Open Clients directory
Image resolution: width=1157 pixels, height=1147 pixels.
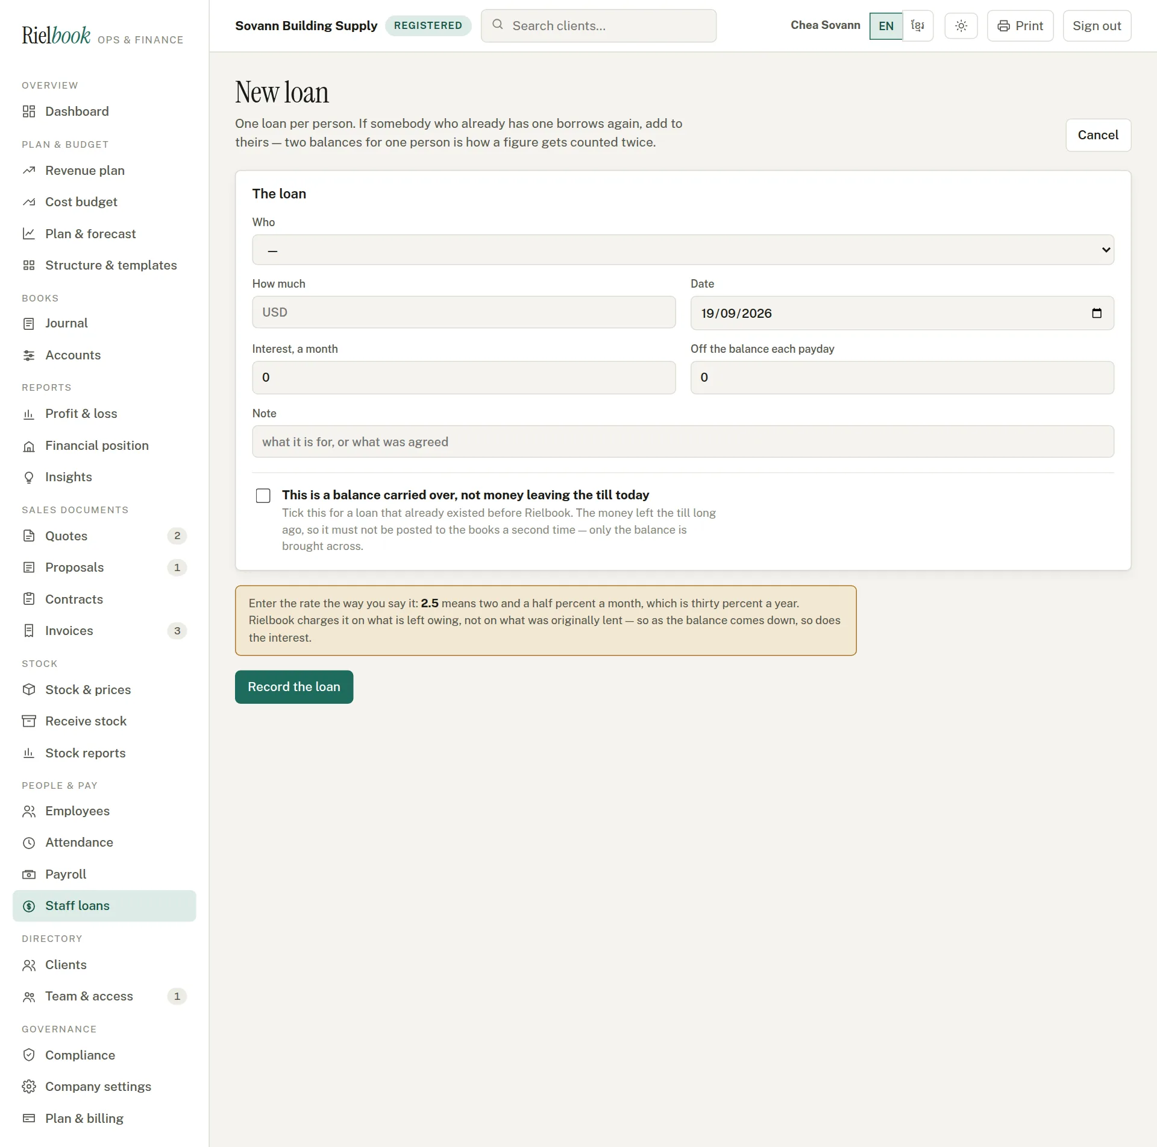[x=104, y=965]
